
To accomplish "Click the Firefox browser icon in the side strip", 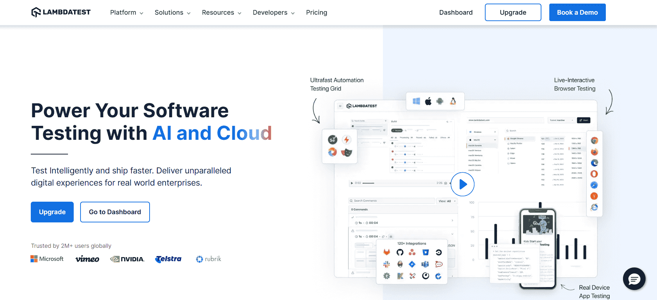I will point(594,152).
